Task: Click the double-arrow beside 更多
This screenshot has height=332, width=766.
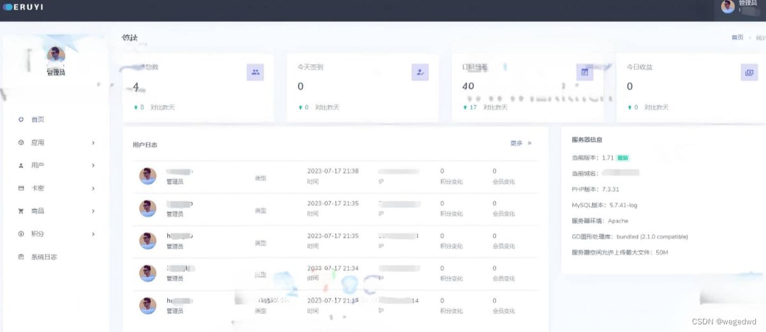Action: pos(529,143)
